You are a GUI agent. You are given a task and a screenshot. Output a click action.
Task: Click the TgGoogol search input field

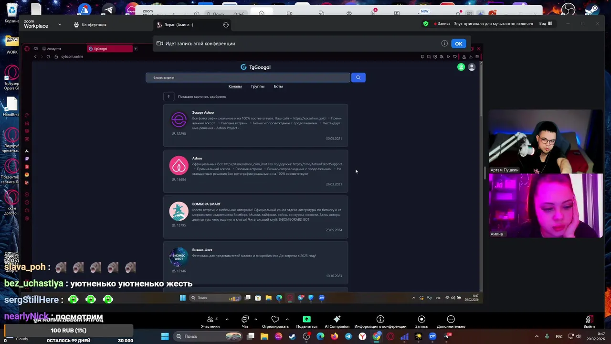click(x=248, y=77)
